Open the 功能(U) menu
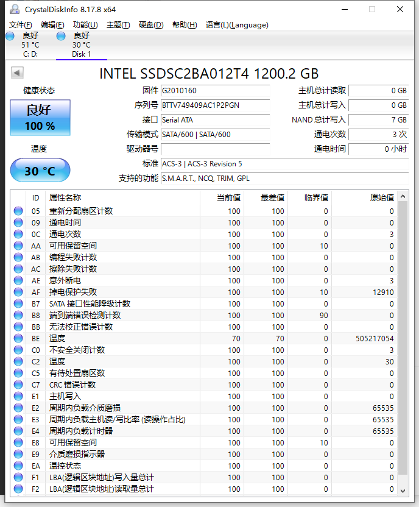The image size is (419, 507). (85, 25)
